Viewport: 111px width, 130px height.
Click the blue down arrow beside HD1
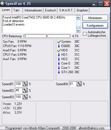click(x=59, y=55)
